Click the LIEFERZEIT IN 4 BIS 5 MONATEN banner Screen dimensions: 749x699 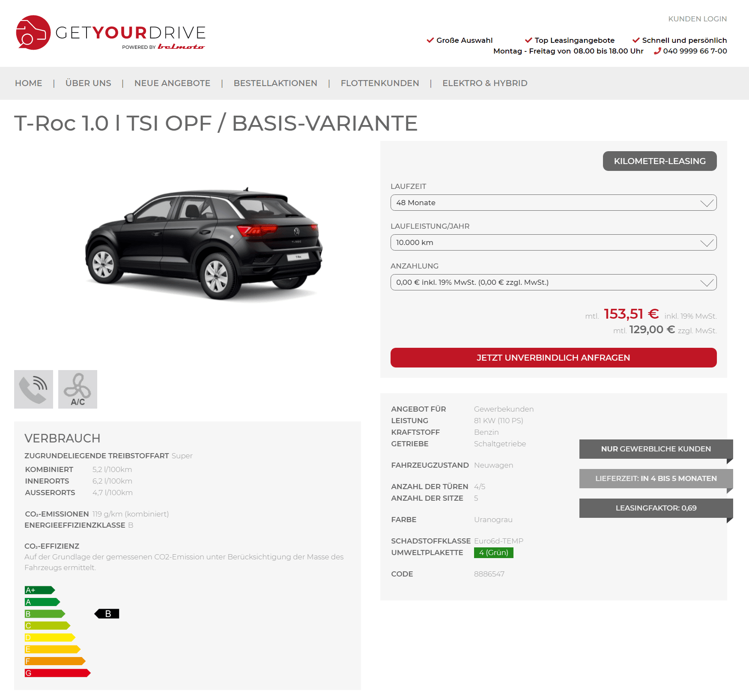656,478
